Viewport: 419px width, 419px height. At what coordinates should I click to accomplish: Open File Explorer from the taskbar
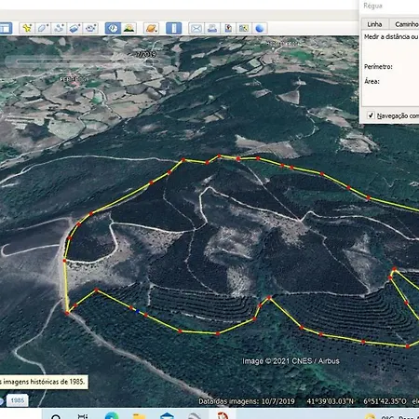pyautogui.click(x=140, y=415)
